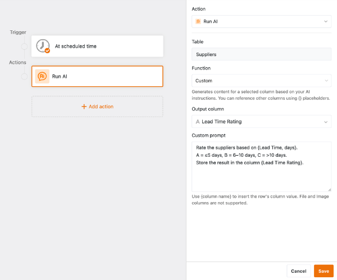The image size is (337, 280).
Task: Click the Table label
Action: click(x=197, y=42)
